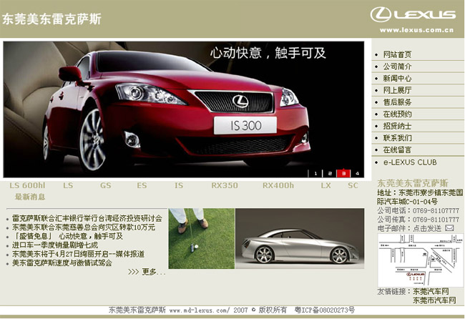The width and height of the screenshot is (465, 319).
Task: Visit the e-LEXUS CLUB link
Action: tap(409, 162)
